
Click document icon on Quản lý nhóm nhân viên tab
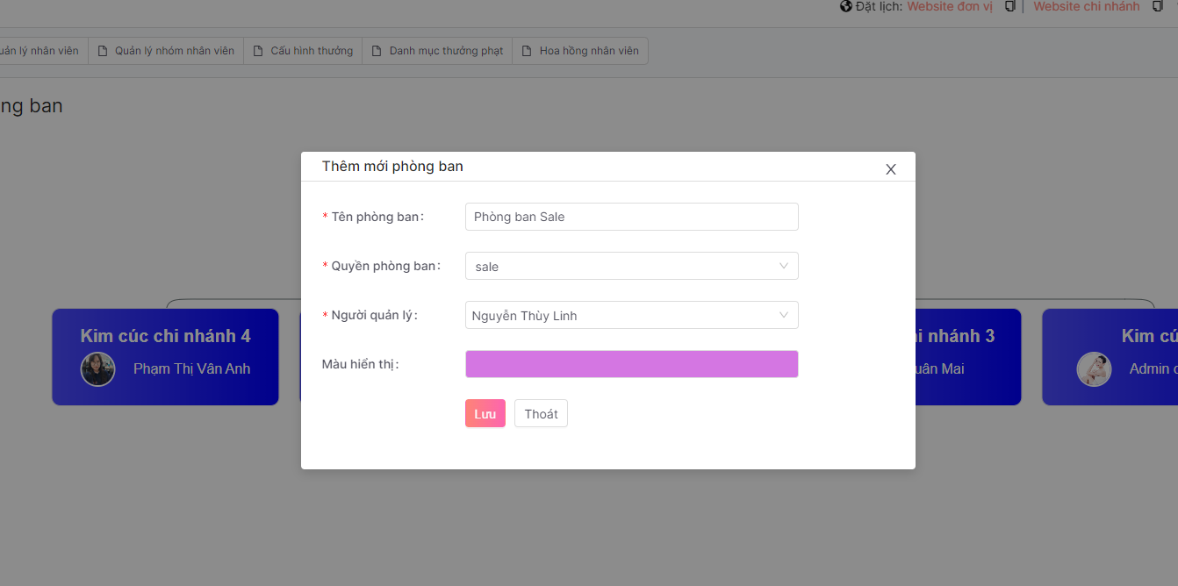pos(103,51)
